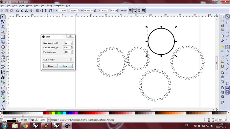Image resolution: width=230 pixels, height=129 pixels.
Task: Click the zoom icon at ruler corner
Action: [x=217, y=16]
